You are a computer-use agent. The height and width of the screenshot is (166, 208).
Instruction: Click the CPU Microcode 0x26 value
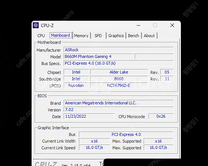tap(161, 116)
